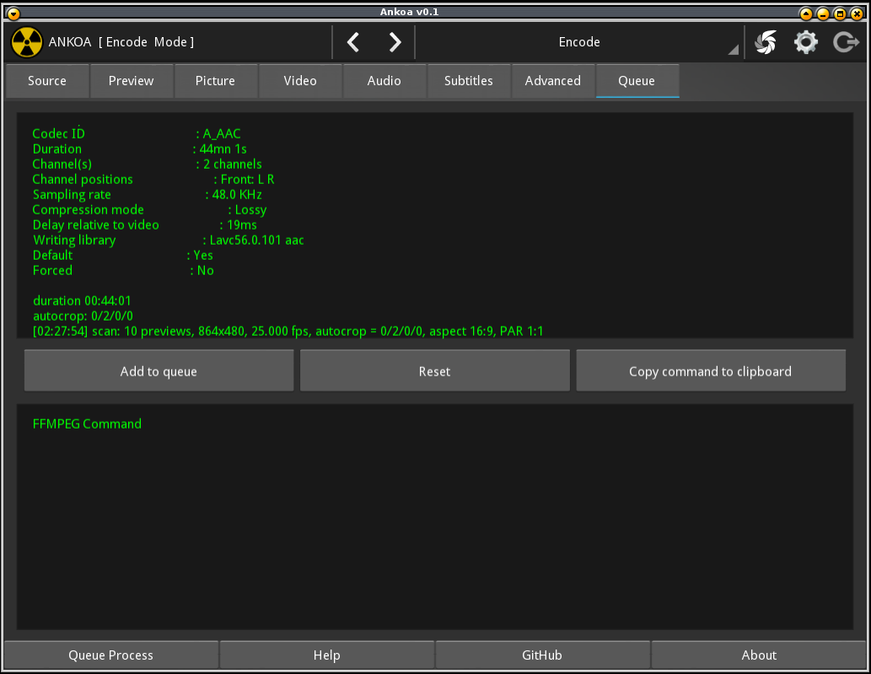Click the Reset button

435,370
